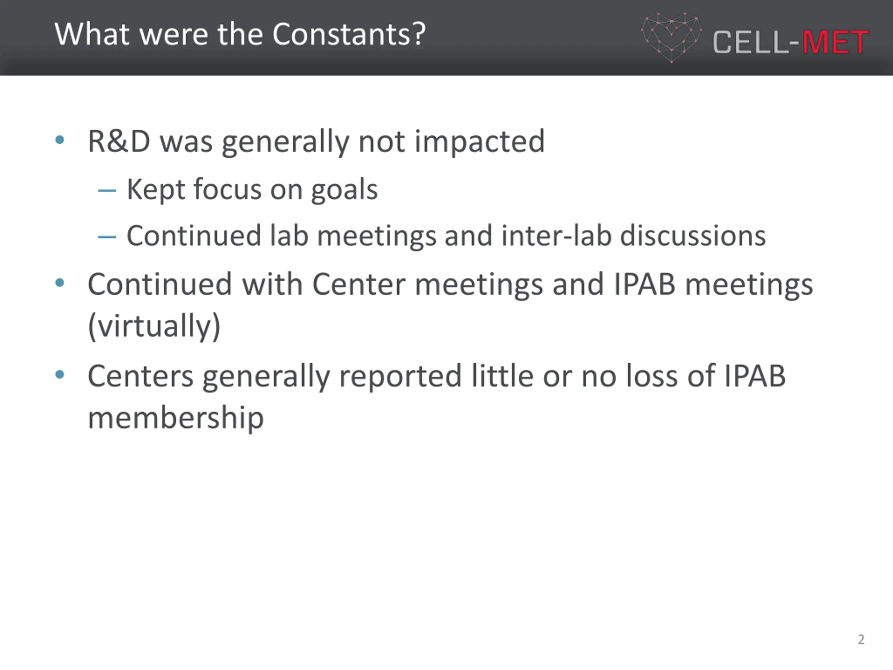Image resolution: width=893 pixels, height=670 pixels.
Task: Click the slide number 2
Action: click(861, 639)
